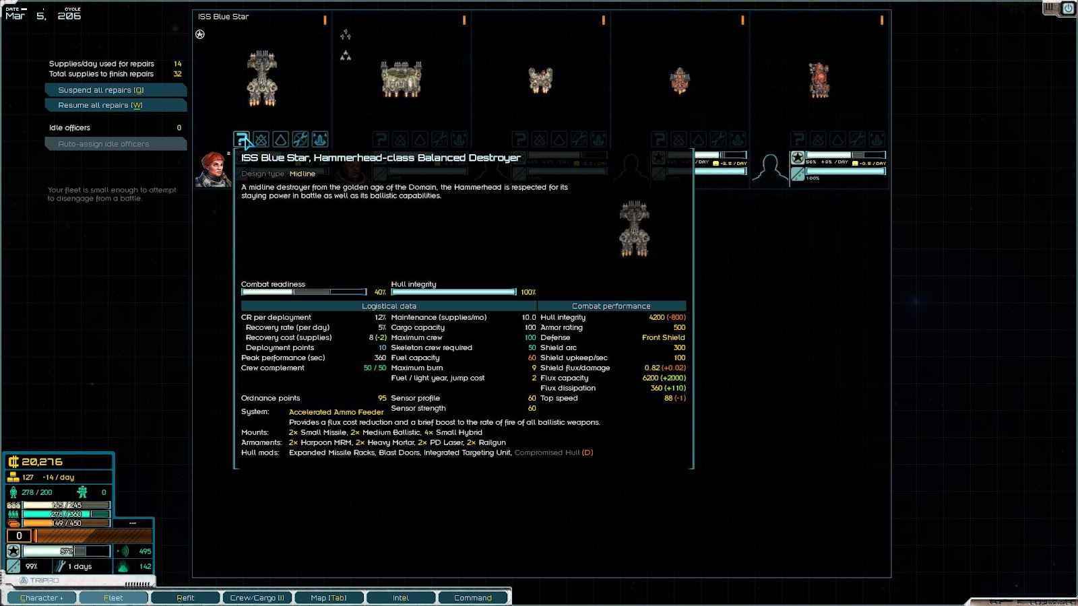Viewport: 1078px width, 606px height.
Task: Click Auto-assign idle officers
Action: [x=115, y=144]
